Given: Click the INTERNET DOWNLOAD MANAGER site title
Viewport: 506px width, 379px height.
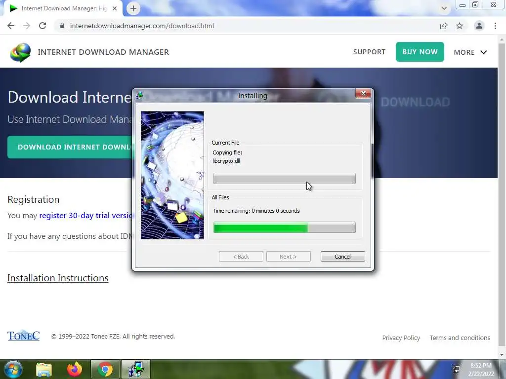Looking at the screenshot, I should pos(103,52).
